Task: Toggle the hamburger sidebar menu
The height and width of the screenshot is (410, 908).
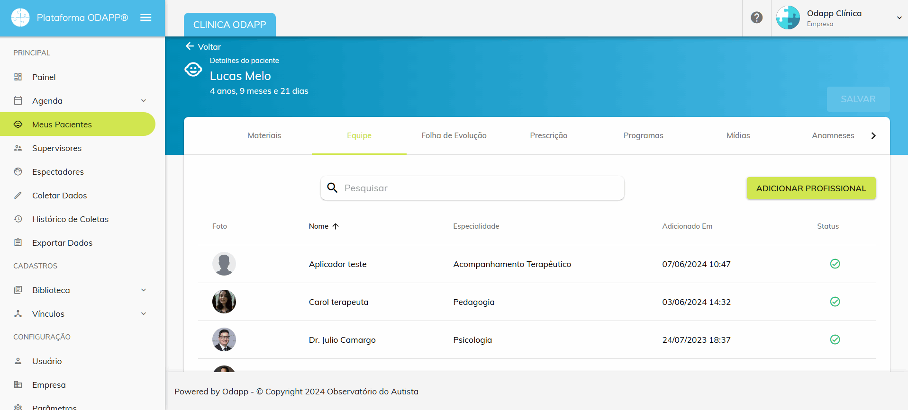Action: (x=146, y=18)
